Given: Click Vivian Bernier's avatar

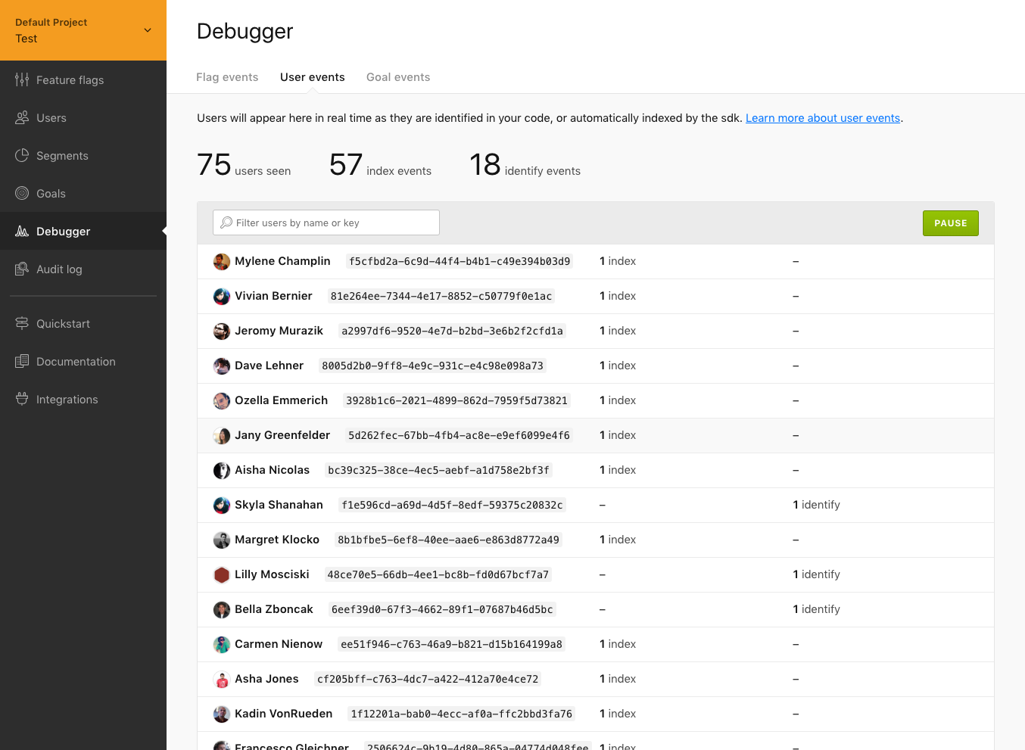Looking at the screenshot, I should pyautogui.click(x=222, y=297).
